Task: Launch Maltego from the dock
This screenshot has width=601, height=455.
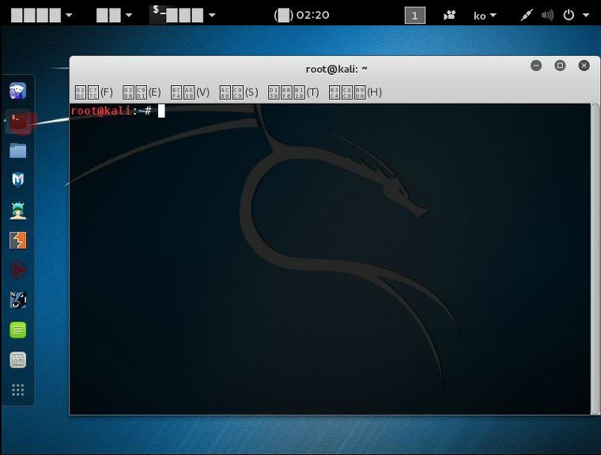Action: pyautogui.click(x=17, y=270)
